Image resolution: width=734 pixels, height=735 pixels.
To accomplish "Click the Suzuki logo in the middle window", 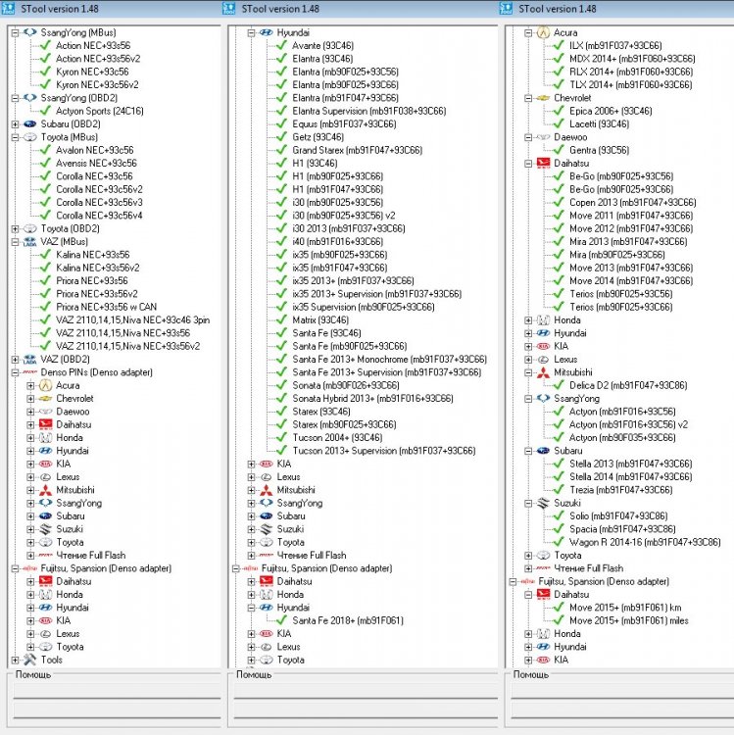I will [267, 529].
